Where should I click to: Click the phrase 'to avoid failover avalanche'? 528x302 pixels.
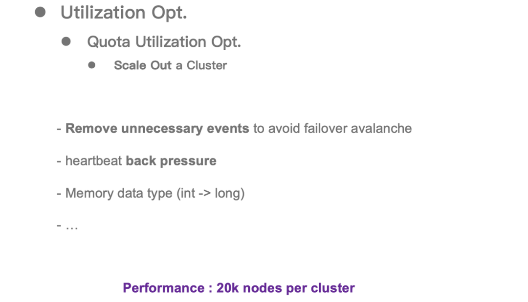332,128
